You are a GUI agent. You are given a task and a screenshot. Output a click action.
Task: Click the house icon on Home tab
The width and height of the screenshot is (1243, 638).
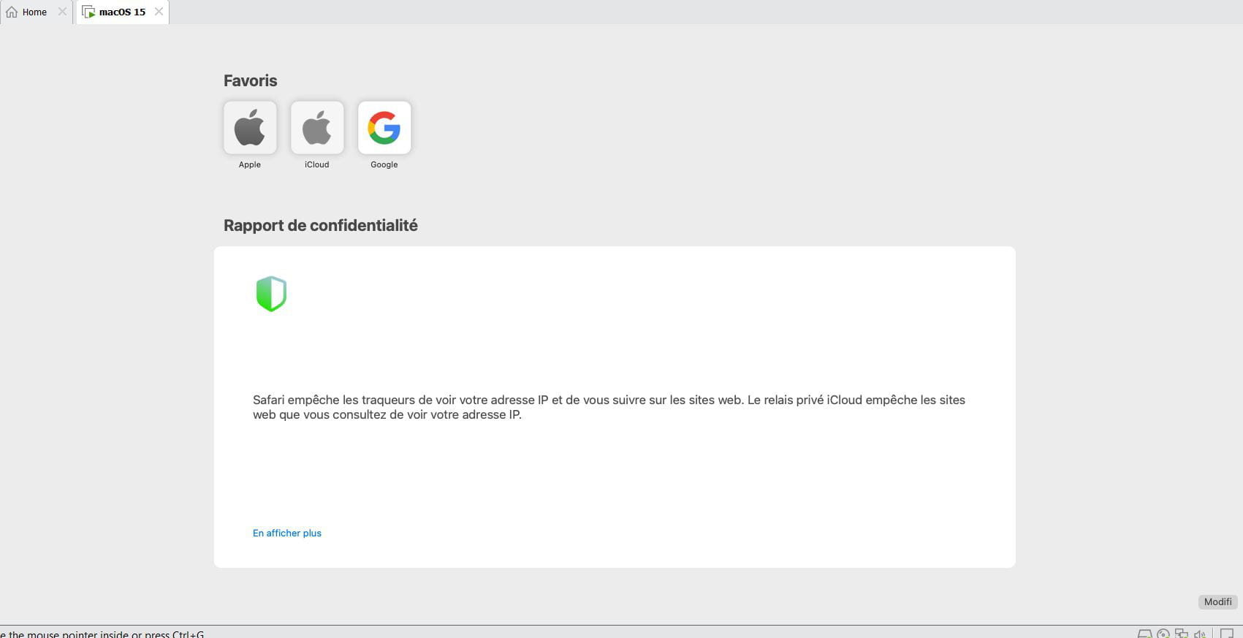12,12
